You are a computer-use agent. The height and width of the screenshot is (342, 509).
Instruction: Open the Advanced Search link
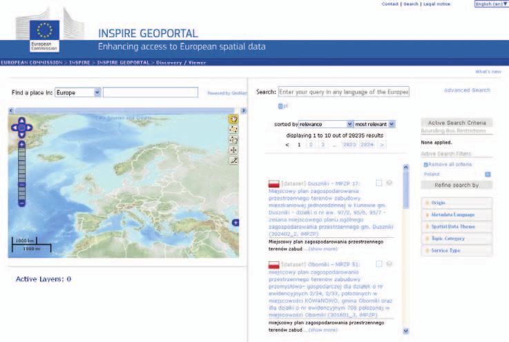pyautogui.click(x=467, y=90)
